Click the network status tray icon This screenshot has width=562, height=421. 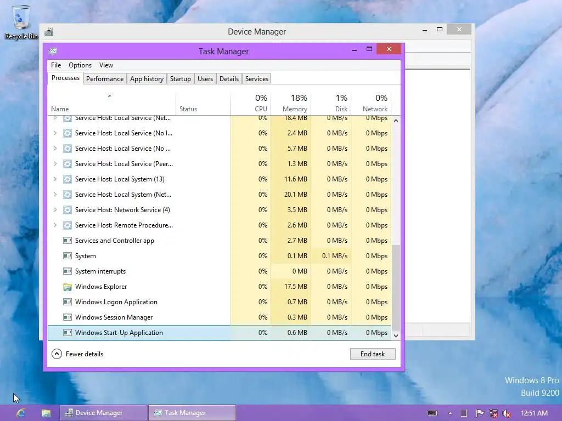(493, 413)
